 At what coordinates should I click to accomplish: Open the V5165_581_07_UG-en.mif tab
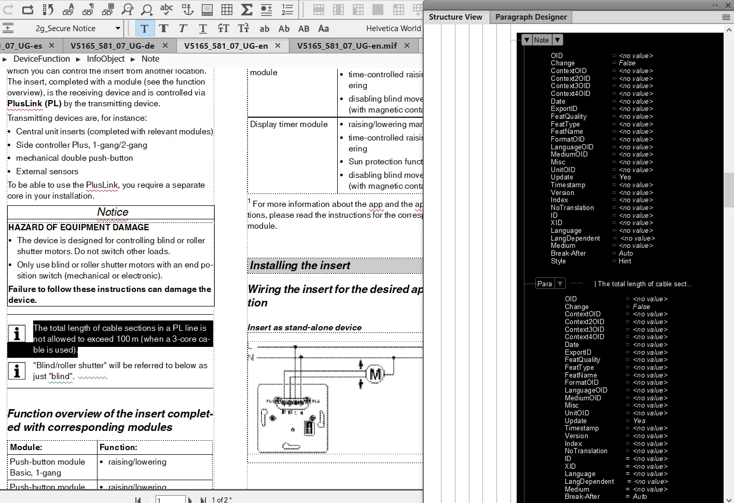[347, 46]
